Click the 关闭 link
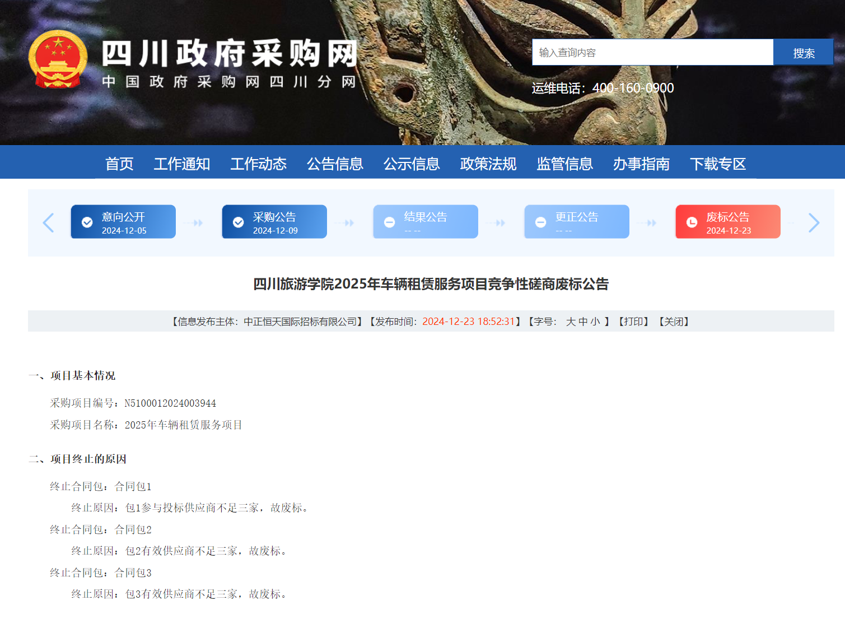The image size is (845, 619). point(674,322)
